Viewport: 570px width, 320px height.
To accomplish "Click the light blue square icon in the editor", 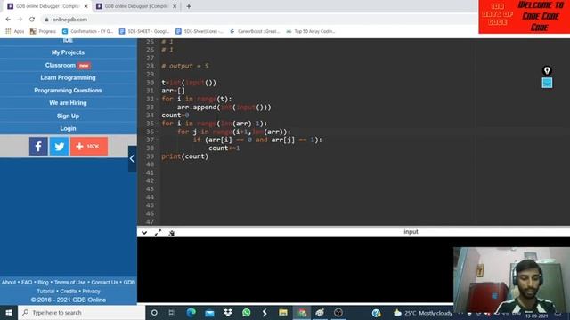I will [x=547, y=83].
